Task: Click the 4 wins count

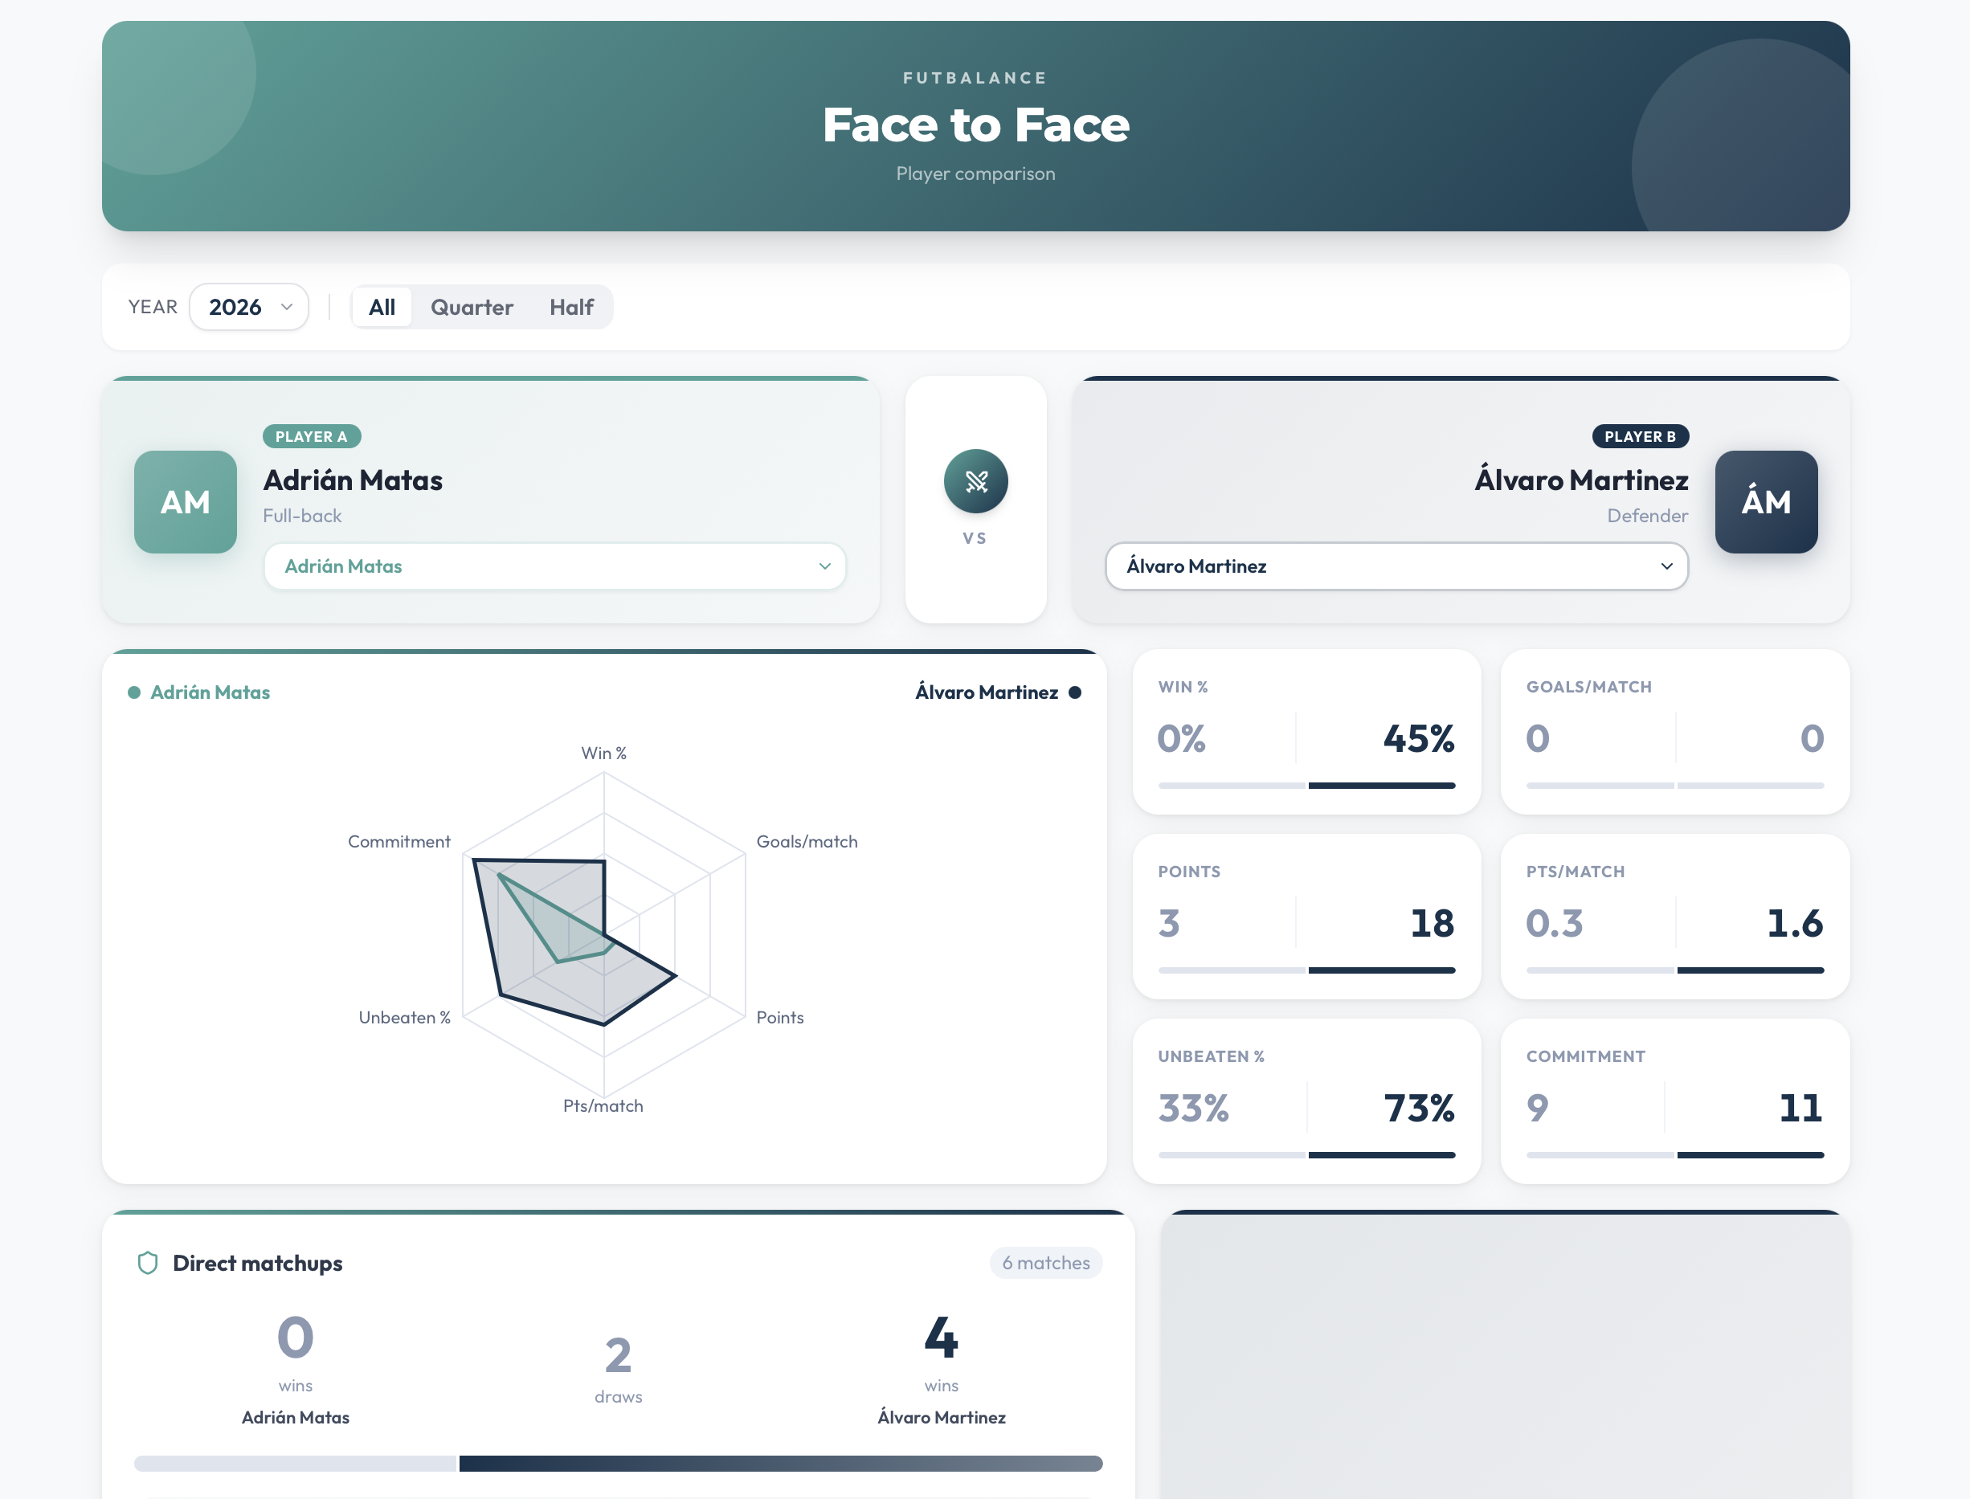Action: (942, 1337)
